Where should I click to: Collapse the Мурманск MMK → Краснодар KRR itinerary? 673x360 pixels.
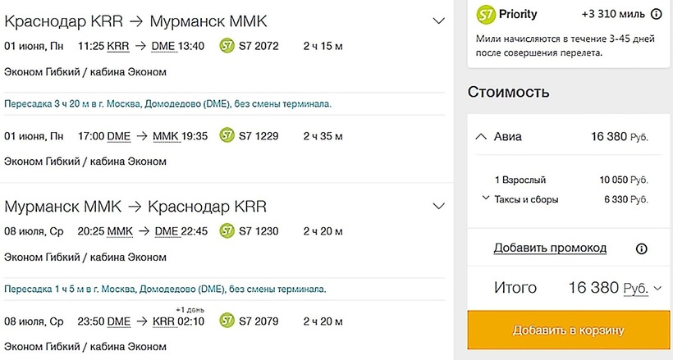click(x=438, y=206)
